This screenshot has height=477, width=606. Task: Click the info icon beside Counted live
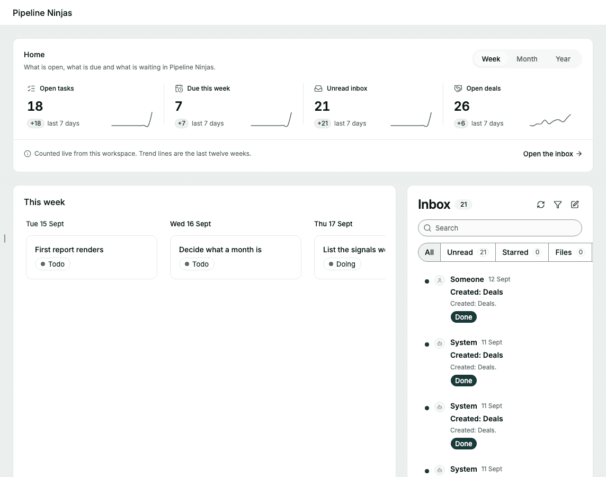pos(28,154)
